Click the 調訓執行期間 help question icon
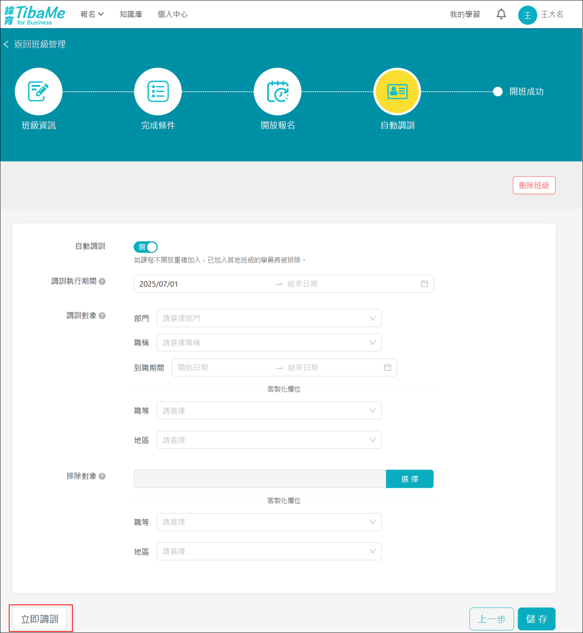 102,282
